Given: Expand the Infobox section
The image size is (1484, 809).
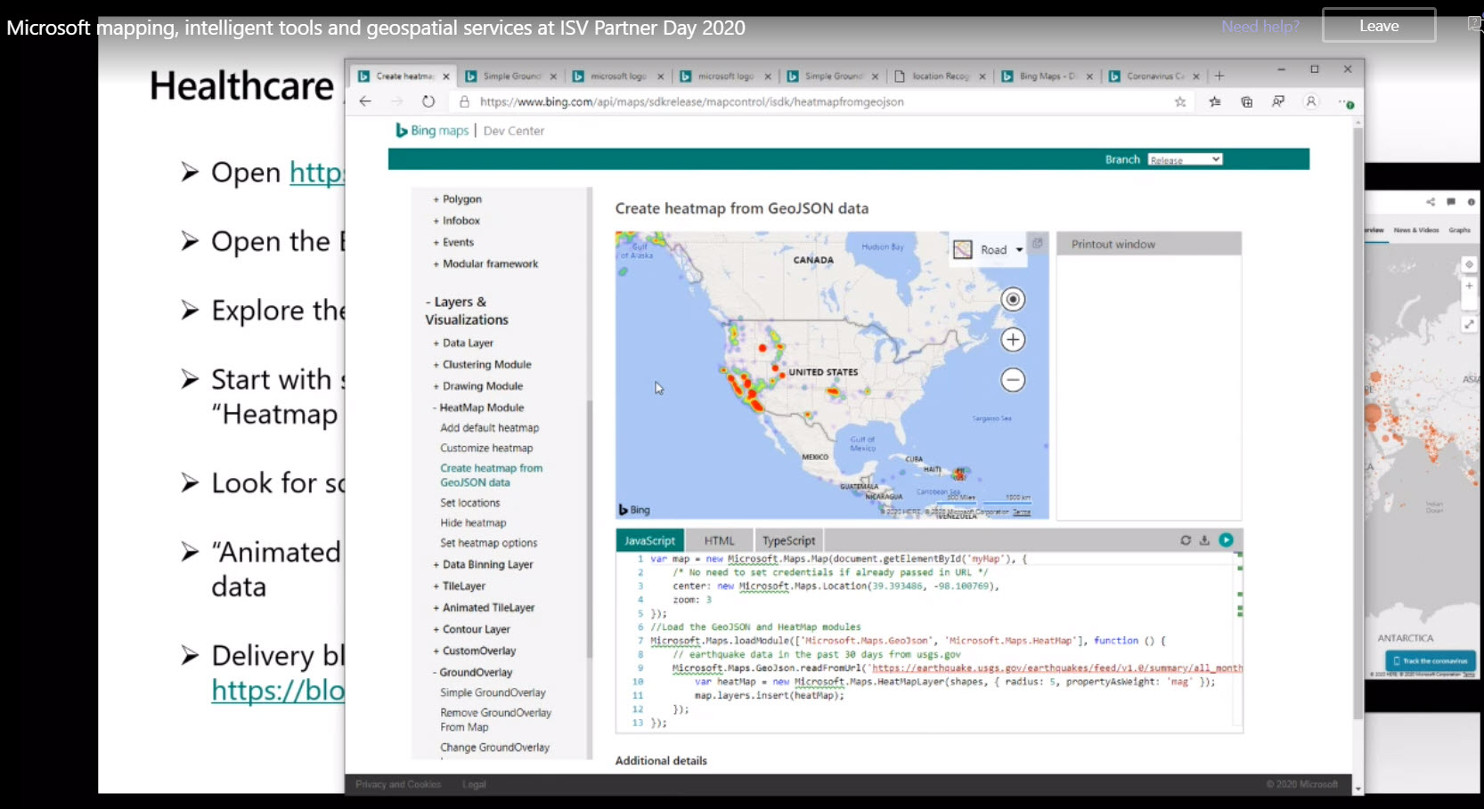Looking at the screenshot, I should pos(456,221).
